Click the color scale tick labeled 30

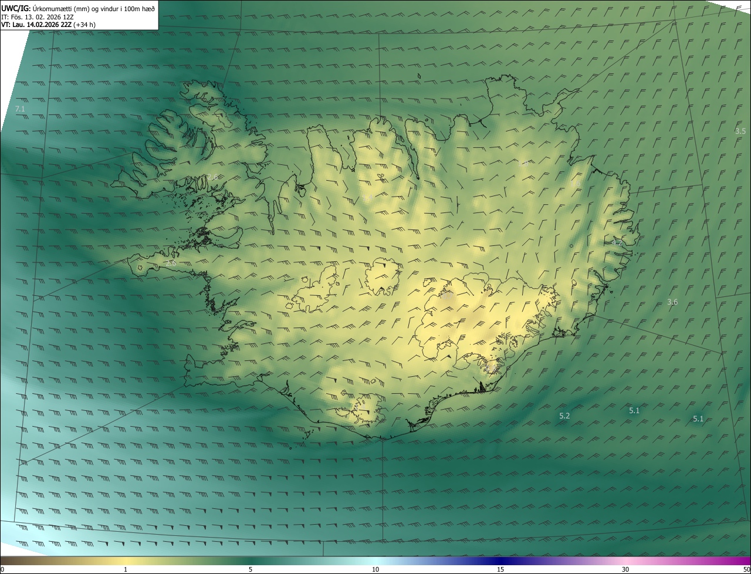click(x=625, y=569)
